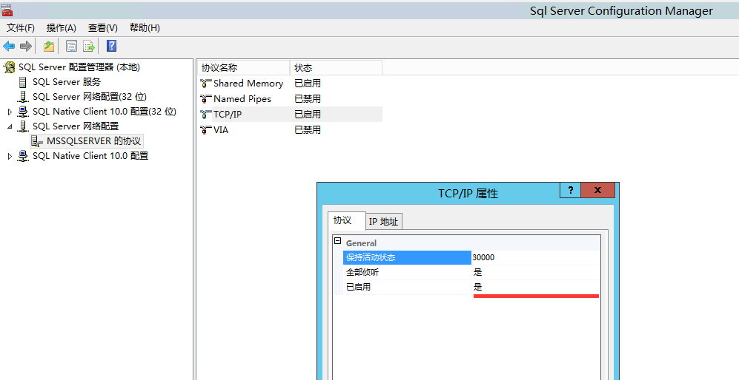Viewport: 739px width, 380px height.
Task: Click the Properties toolbar icon
Action: pos(71,47)
